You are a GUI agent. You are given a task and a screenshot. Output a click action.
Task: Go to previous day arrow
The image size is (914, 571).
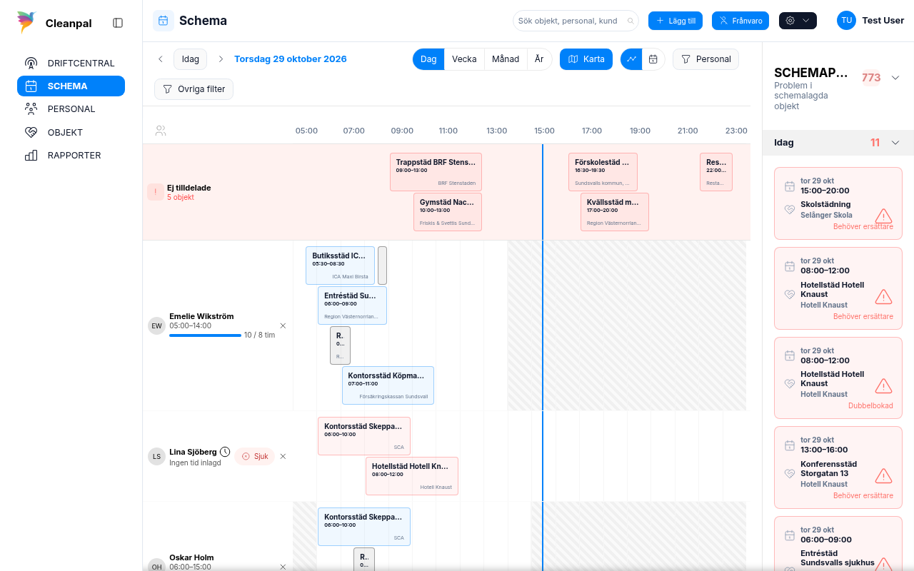(161, 59)
